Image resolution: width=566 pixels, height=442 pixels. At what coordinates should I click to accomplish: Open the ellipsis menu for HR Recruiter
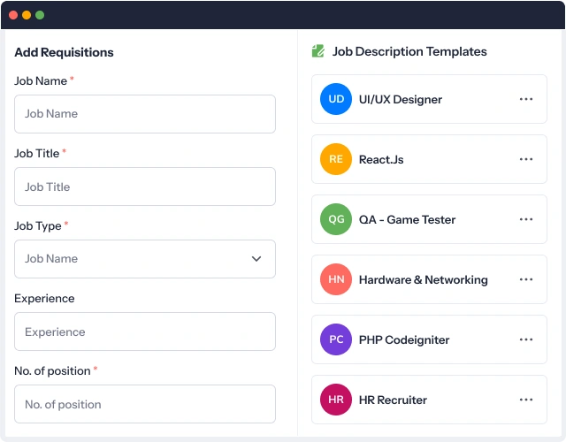pyautogui.click(x=526, y=400)
